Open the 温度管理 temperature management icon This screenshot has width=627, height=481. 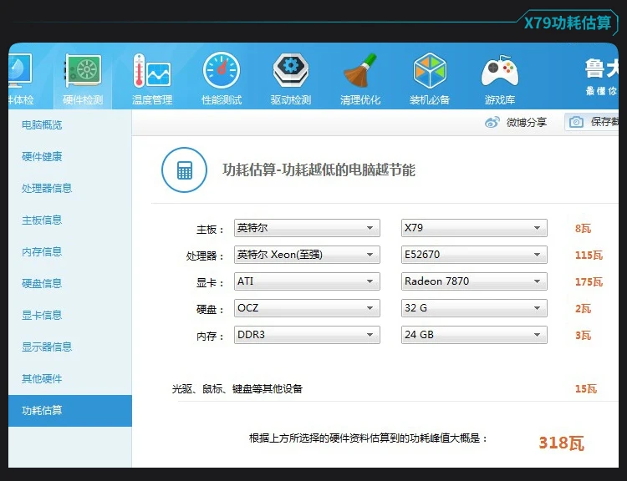click(152, 70)
